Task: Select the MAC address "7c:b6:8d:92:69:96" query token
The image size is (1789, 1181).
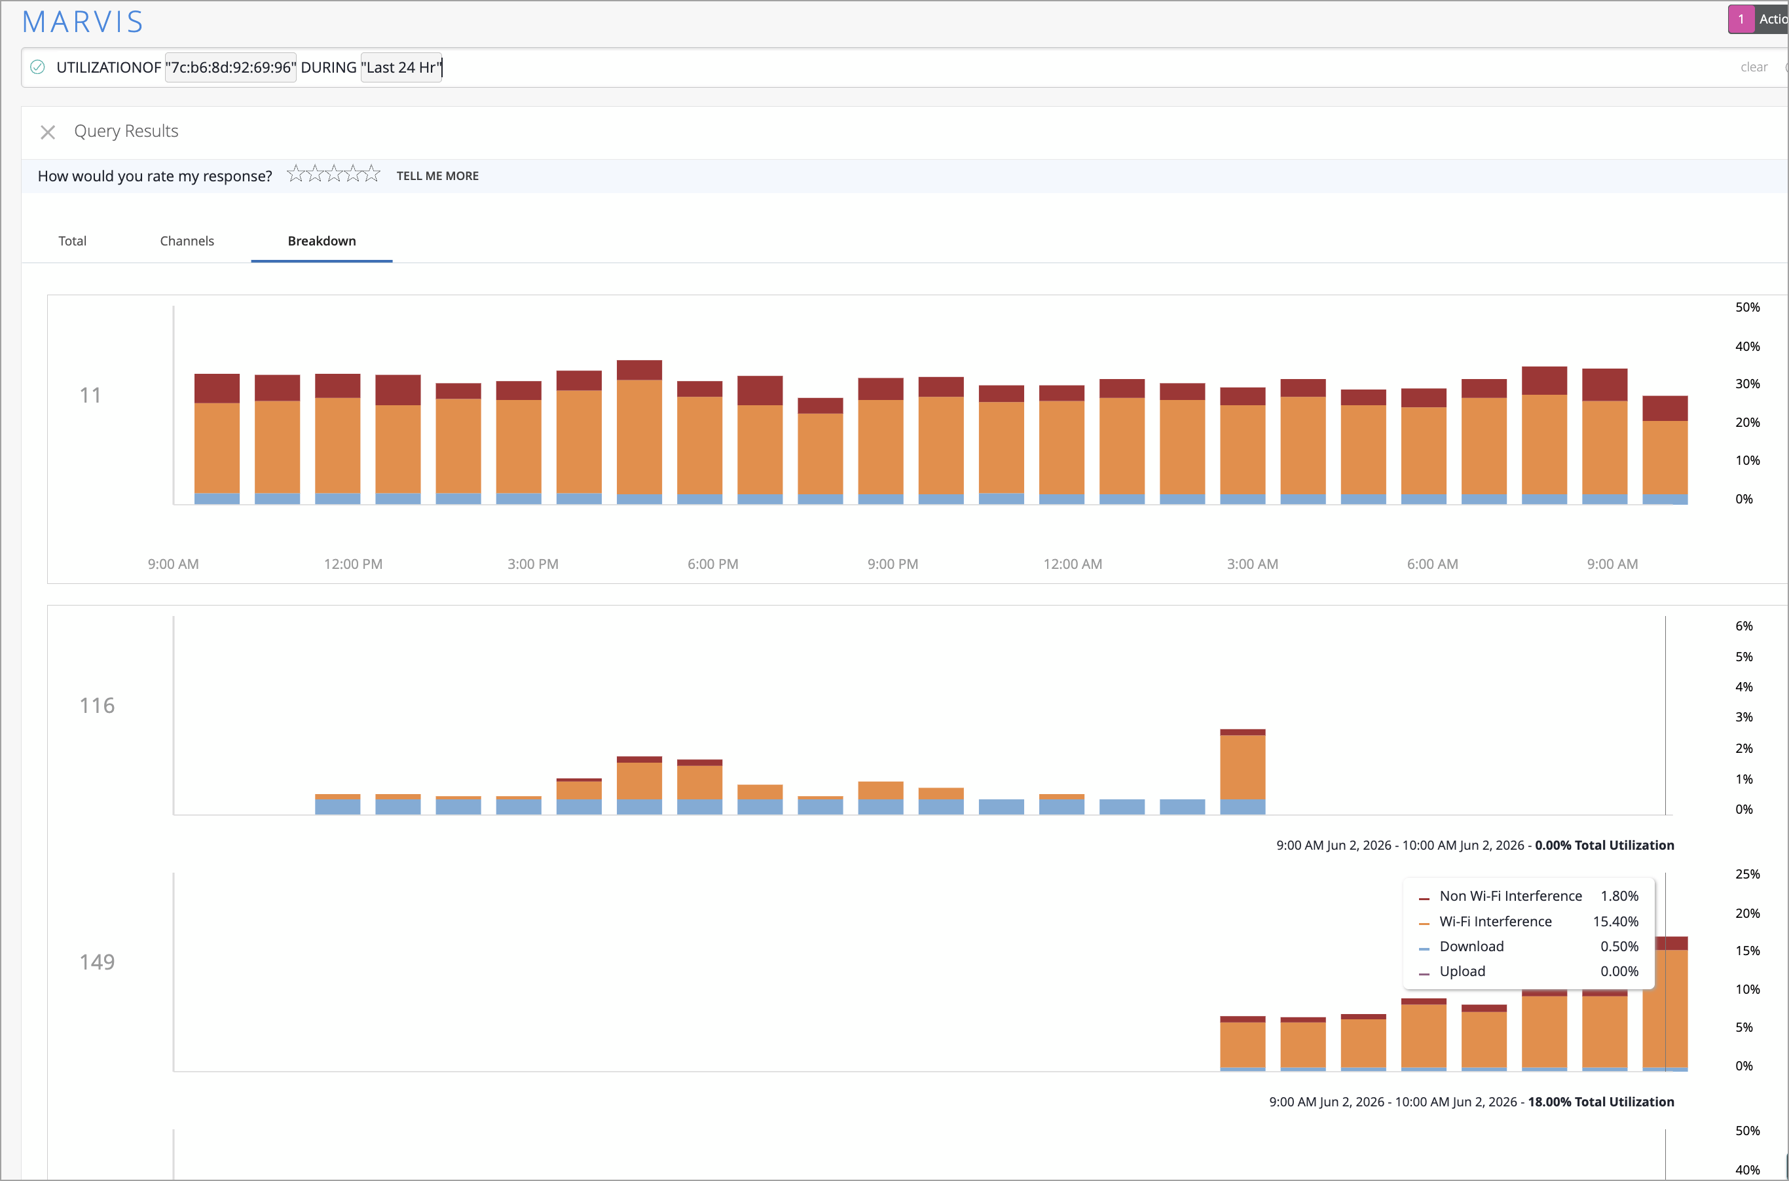Action: coord(231,68)
